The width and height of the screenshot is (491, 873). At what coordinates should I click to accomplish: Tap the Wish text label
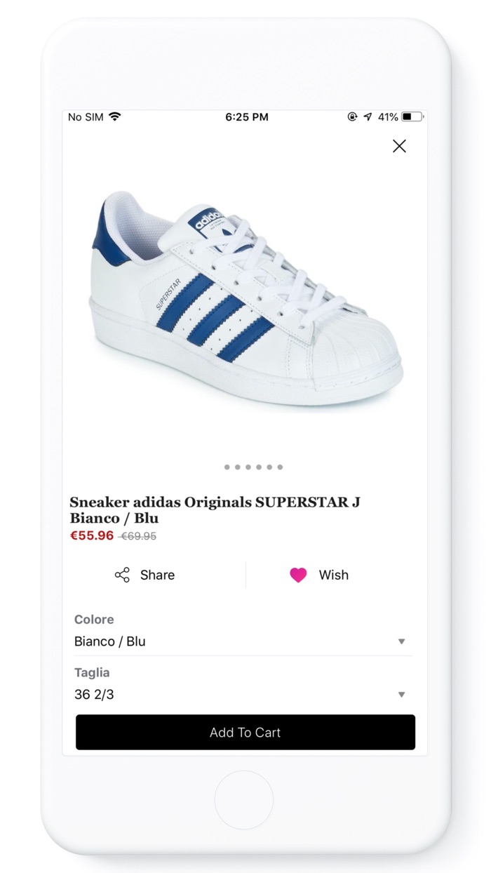pos(333,575)
